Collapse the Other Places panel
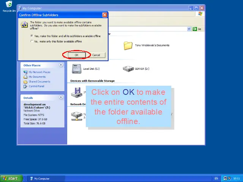Screen dimensions: 243x182 point(61,65)
